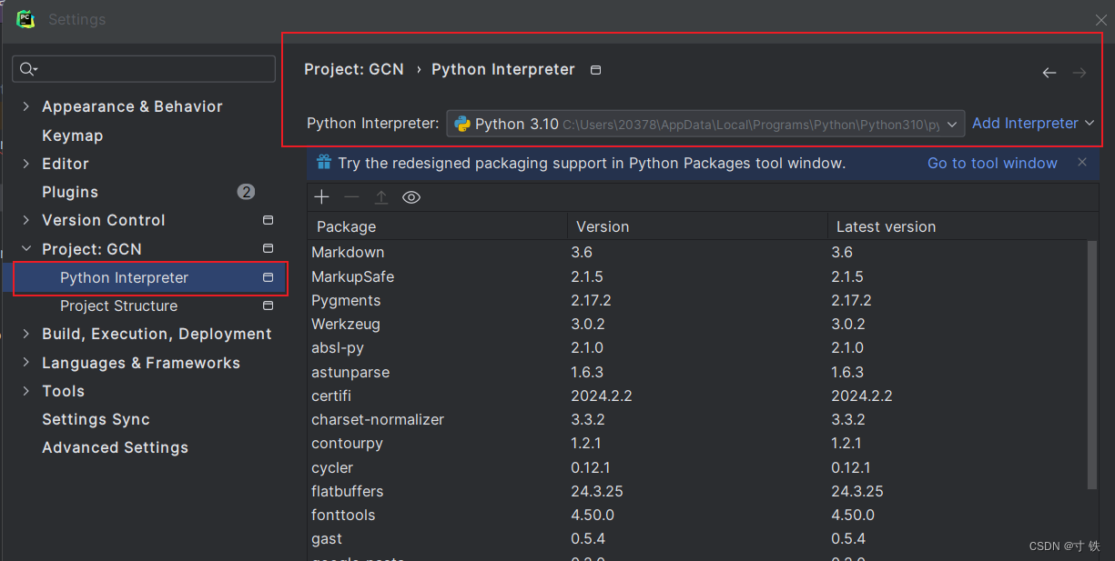The width and height of the screenshot is (1115, 561).
Task: Select the charset-normalizer package row
Action: point(697,419)
